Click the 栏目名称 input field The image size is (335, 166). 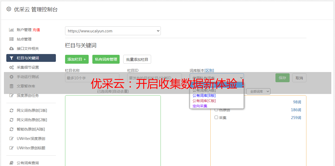pos(92,78)
